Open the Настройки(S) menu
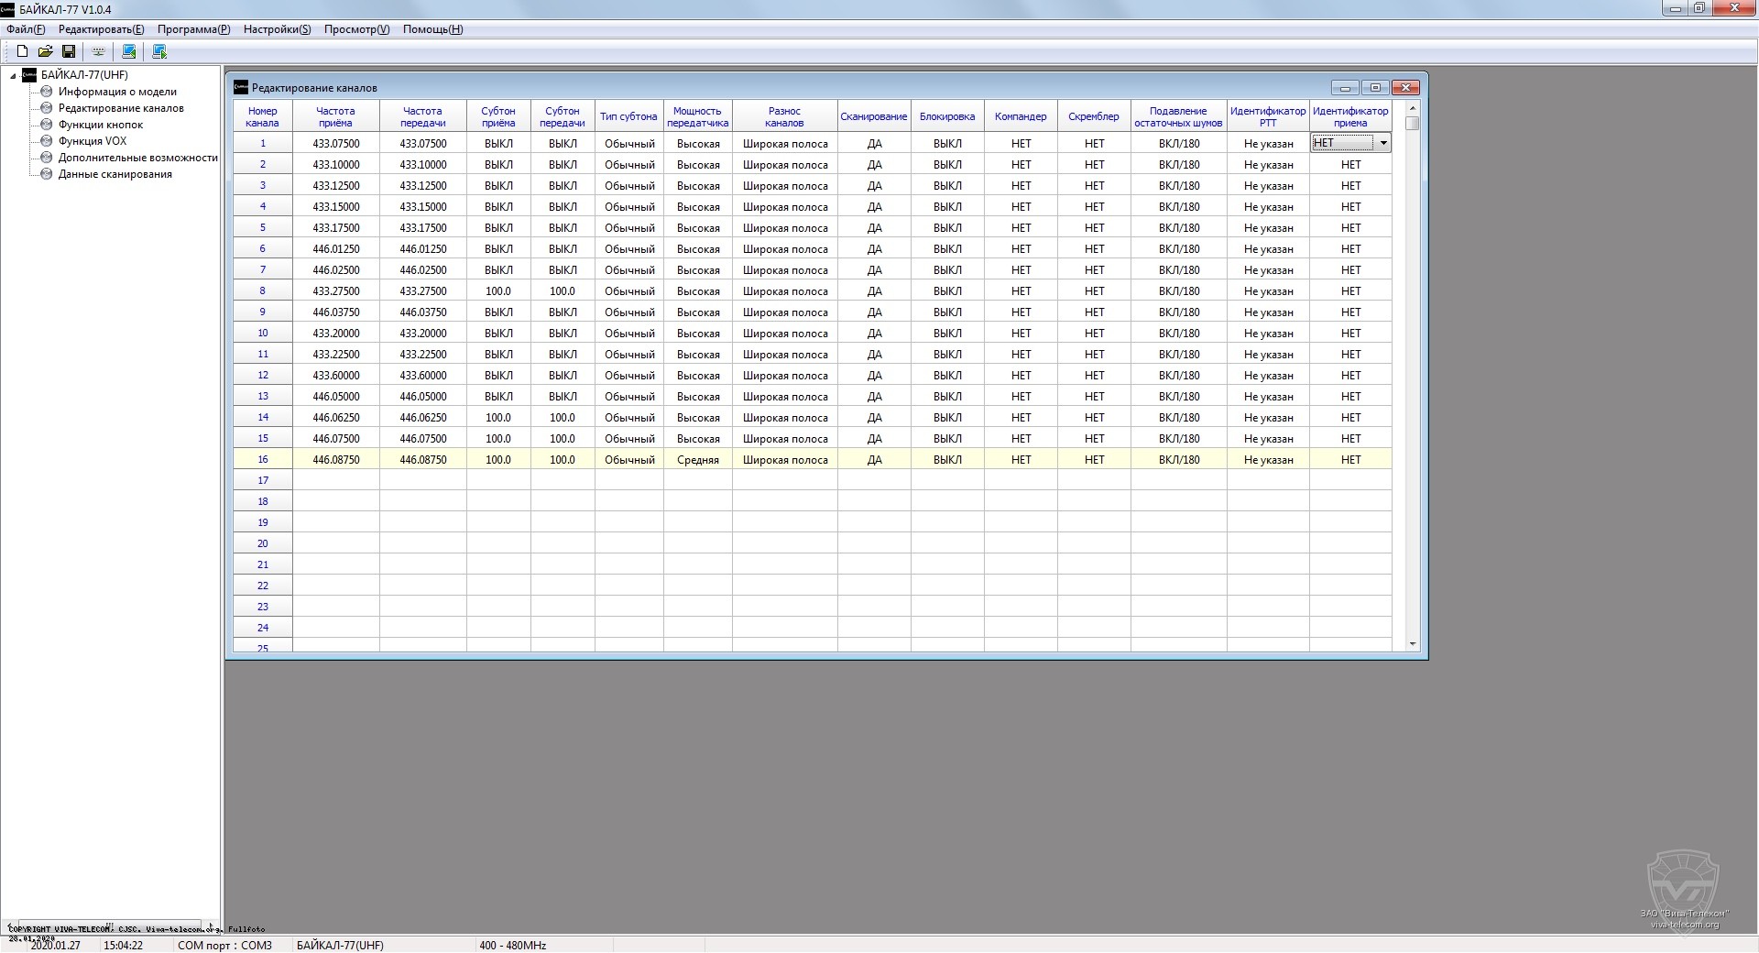This screenshot has width=1759, height=953. [277, 29]
